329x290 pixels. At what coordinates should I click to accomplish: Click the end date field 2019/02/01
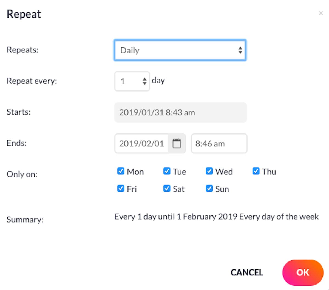(141, 143)
